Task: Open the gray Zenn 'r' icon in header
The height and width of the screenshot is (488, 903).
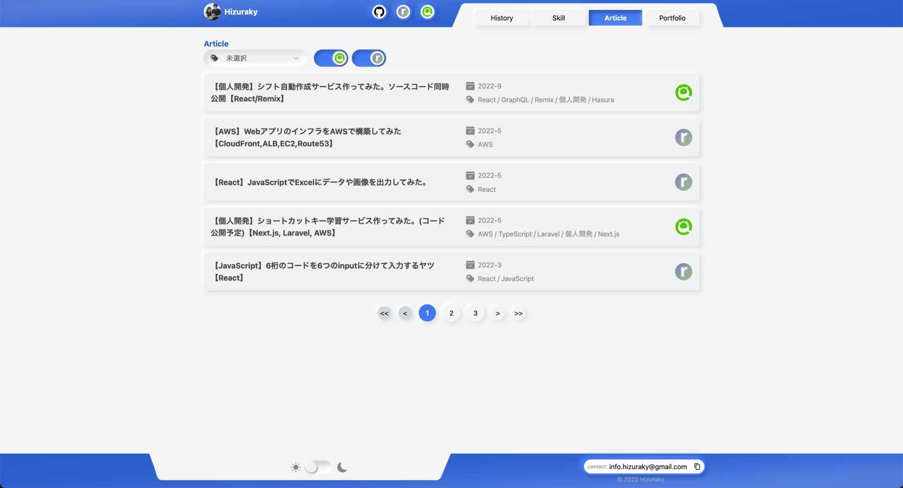Action: point(403,12)
